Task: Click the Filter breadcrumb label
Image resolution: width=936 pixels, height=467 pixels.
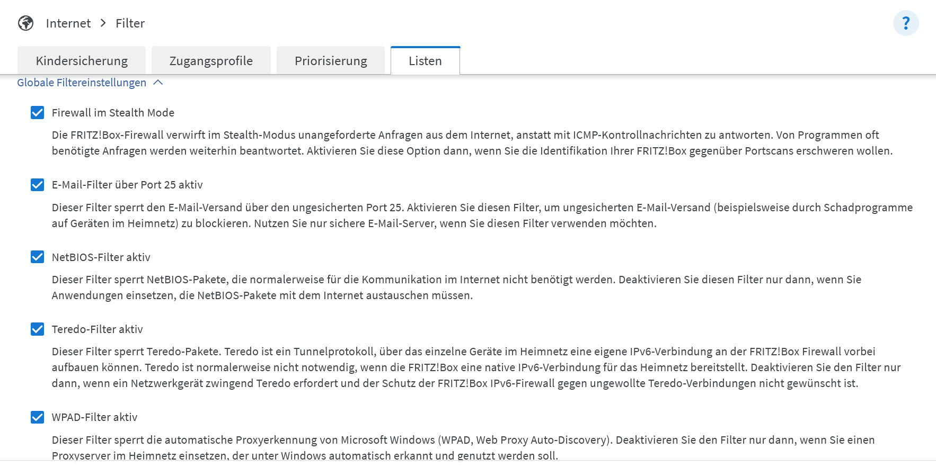Action: pyautogui.click(x=130, y=23)
